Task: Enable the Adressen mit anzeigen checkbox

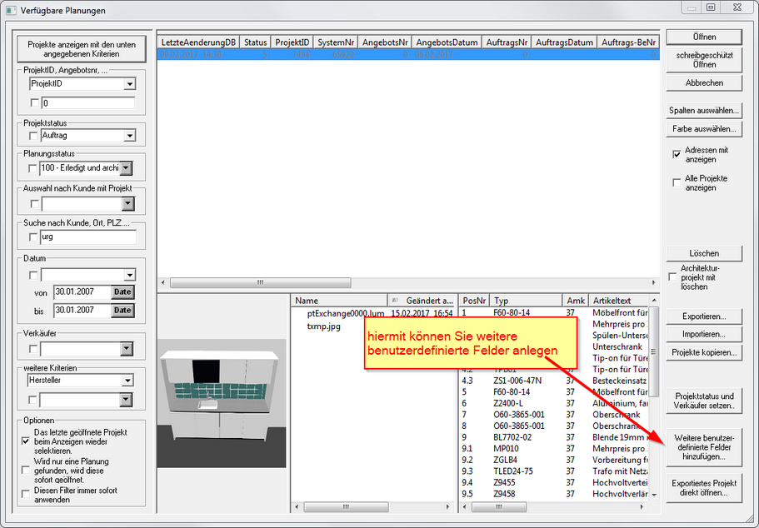Action: point(677,154)
